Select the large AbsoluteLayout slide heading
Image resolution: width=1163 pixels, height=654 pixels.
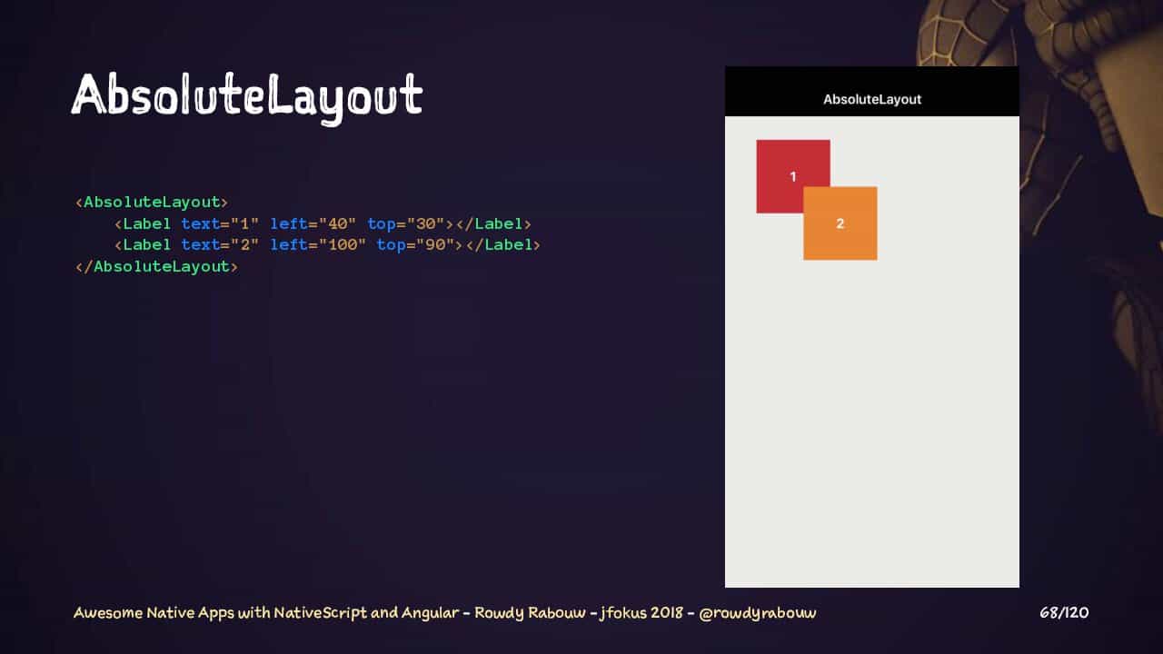(246, 95)
